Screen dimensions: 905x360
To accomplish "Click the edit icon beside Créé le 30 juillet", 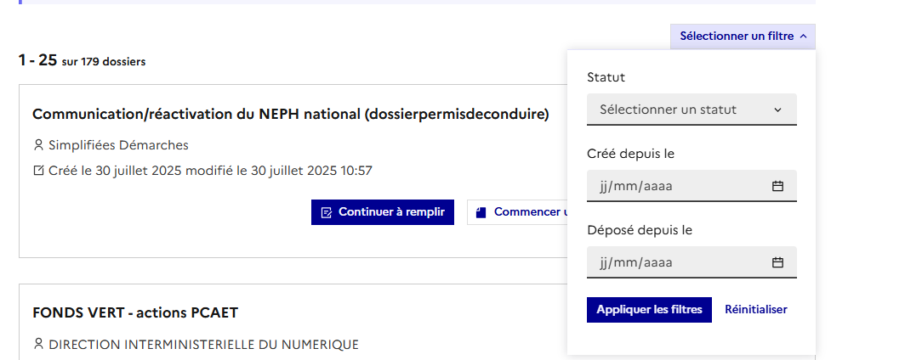I will (x=37, y=171).
